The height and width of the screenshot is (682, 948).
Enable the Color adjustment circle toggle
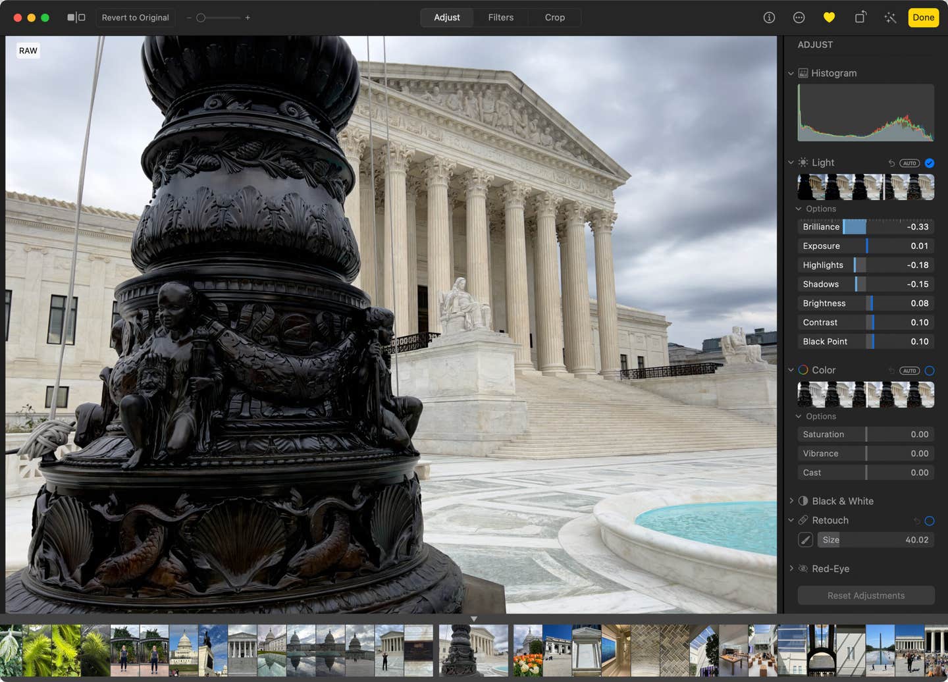point(930,371)
